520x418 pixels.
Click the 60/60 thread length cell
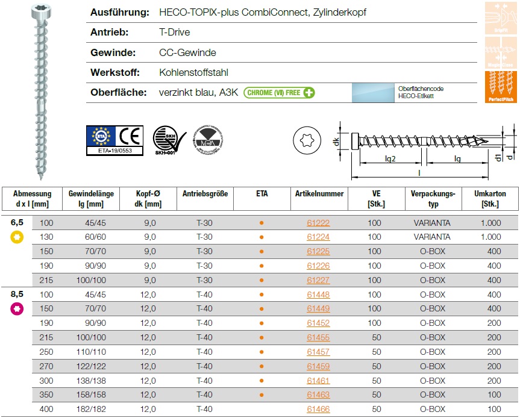(96, 237)
